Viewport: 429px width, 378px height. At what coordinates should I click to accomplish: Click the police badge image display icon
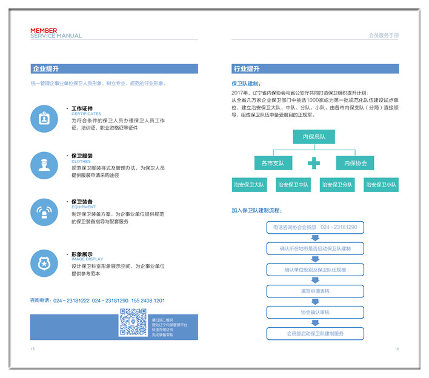coord(44,264)
